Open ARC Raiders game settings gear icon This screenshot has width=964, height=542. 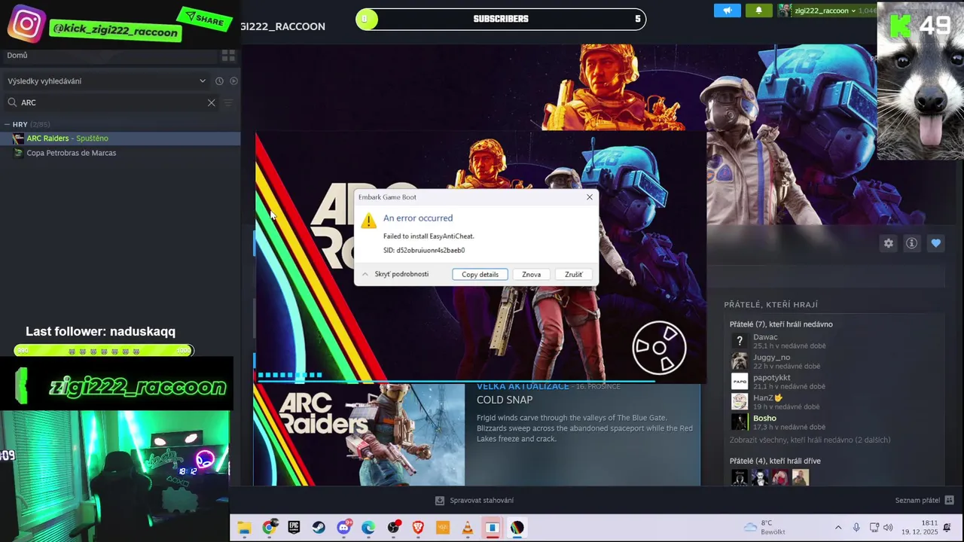click(889, 243)
